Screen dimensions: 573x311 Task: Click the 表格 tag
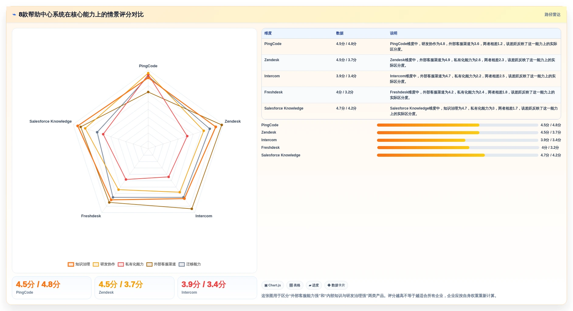[x=295, y=285]
